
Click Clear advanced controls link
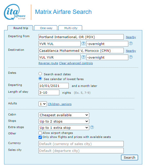point(76,63)
